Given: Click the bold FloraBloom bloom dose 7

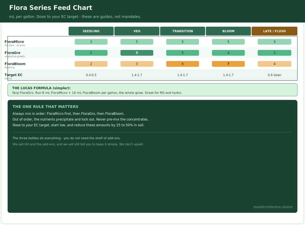Looking at the screenshot, I should click(228, 64).
